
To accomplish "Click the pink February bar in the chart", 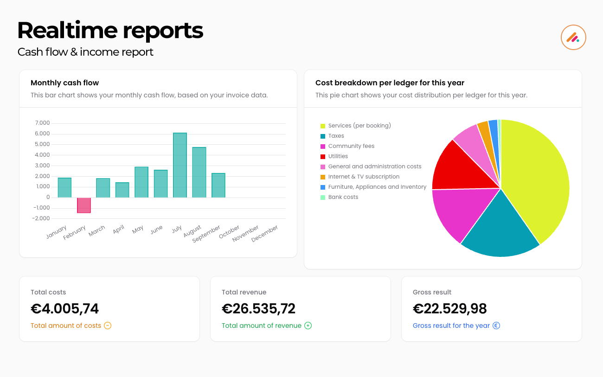I will [84, 205].
